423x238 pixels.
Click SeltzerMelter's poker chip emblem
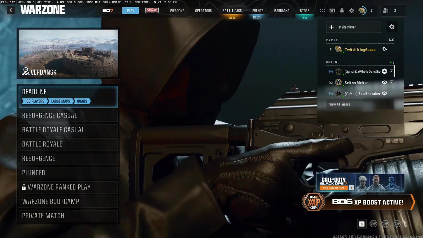tap(338, 82)
